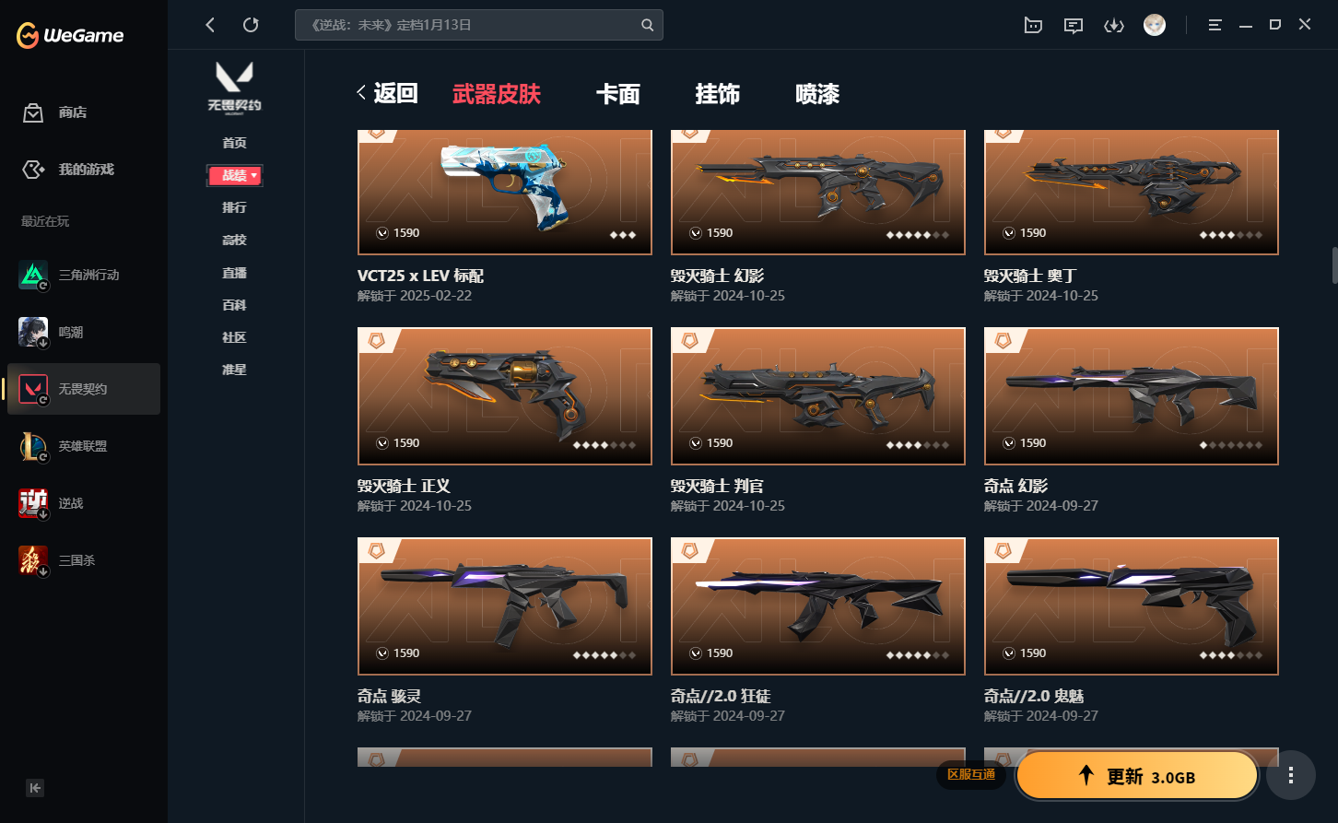The width and height of the screenshot is (1338, 823).
Task: Open the 商店 store entry
Action: [55, 112]
